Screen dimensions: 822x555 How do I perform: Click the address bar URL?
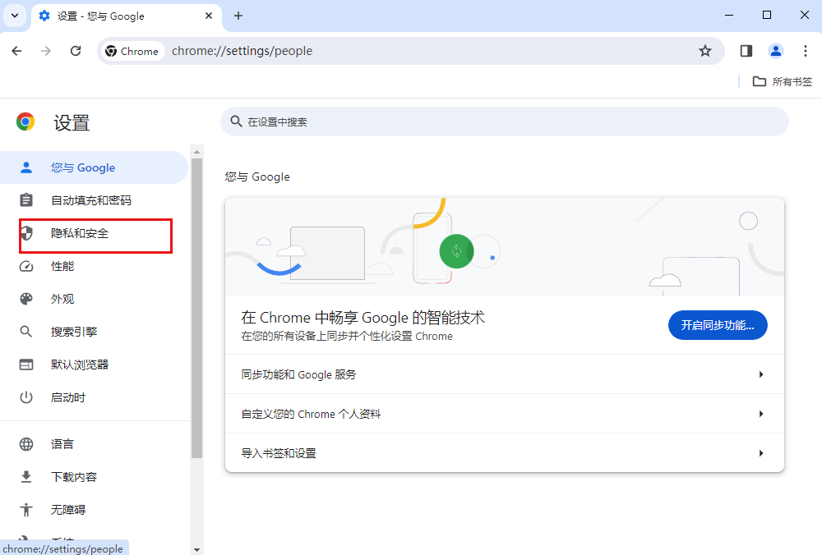click(x=242, y=51)
